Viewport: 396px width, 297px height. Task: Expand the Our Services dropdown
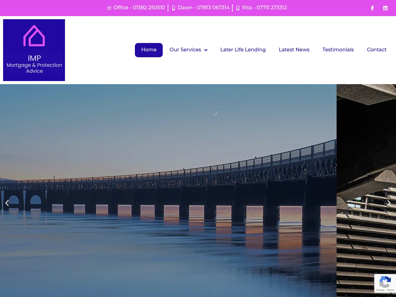[185, 50]
